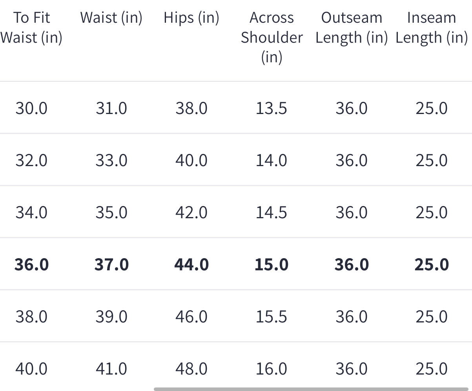The image size is (472, 391).
Task: Click the 33.0 Waist value
Action: [x=111, y=160]
